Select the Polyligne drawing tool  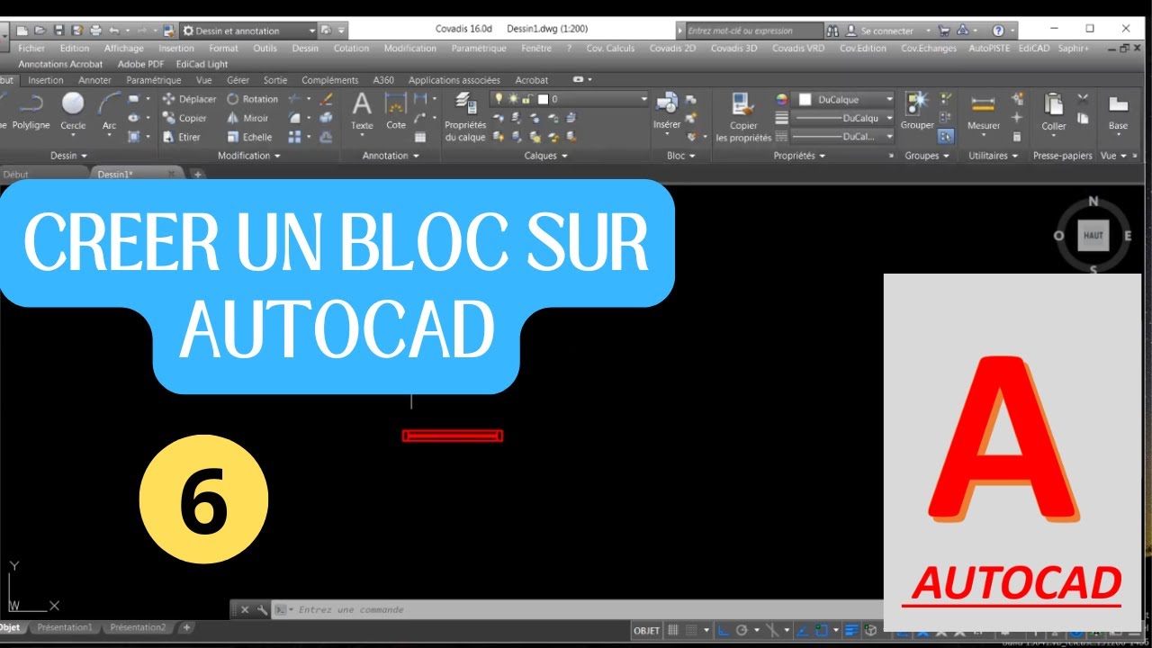click(x=31, y=112)
